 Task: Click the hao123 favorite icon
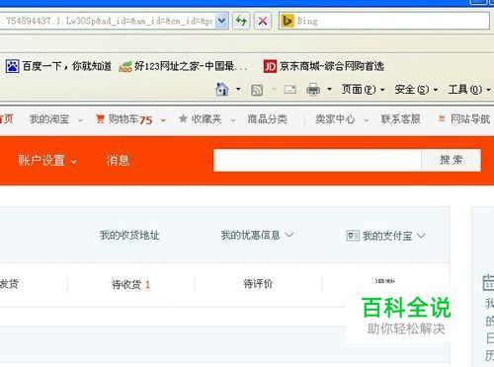click(x=125, y=66)
